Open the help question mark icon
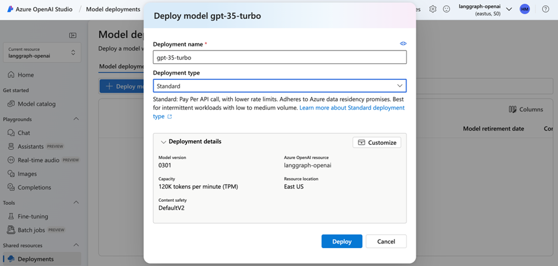This screenshot has height=266, width=558. (546, 9)
